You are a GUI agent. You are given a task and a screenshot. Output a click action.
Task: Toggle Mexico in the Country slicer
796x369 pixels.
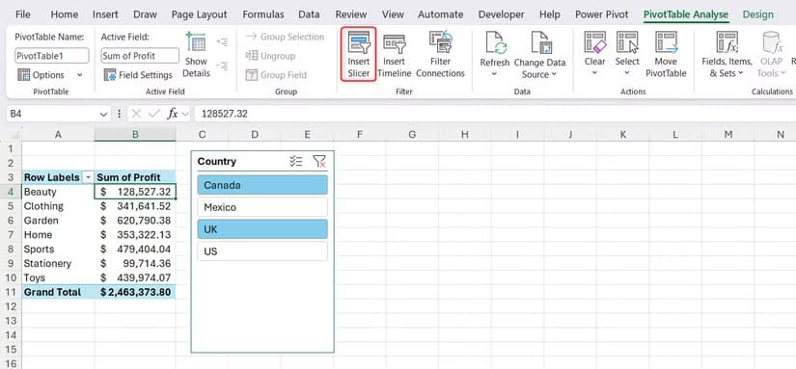coord(261,207)
